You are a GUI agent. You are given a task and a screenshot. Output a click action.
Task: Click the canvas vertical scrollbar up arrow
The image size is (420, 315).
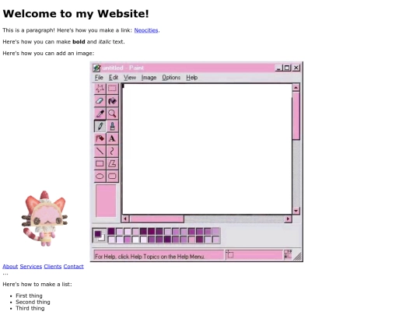pyautogui.click(x=296, y=88)
